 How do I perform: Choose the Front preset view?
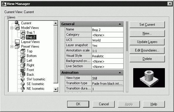30,70
